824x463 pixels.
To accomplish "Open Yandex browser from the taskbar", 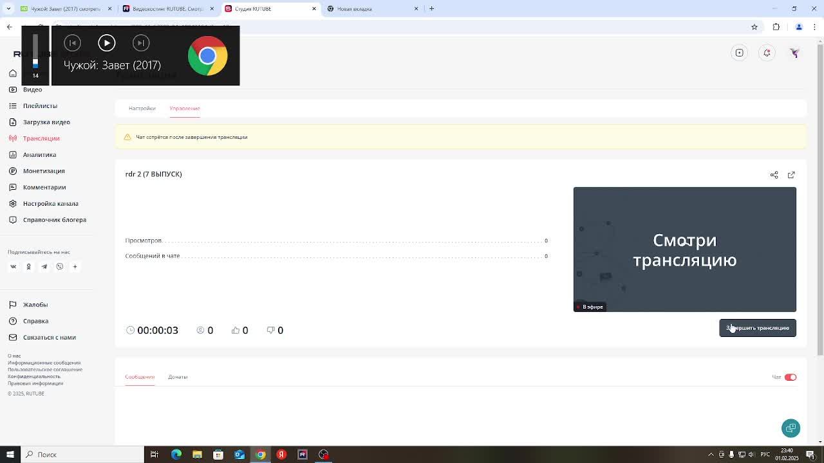I will (281, 455).
